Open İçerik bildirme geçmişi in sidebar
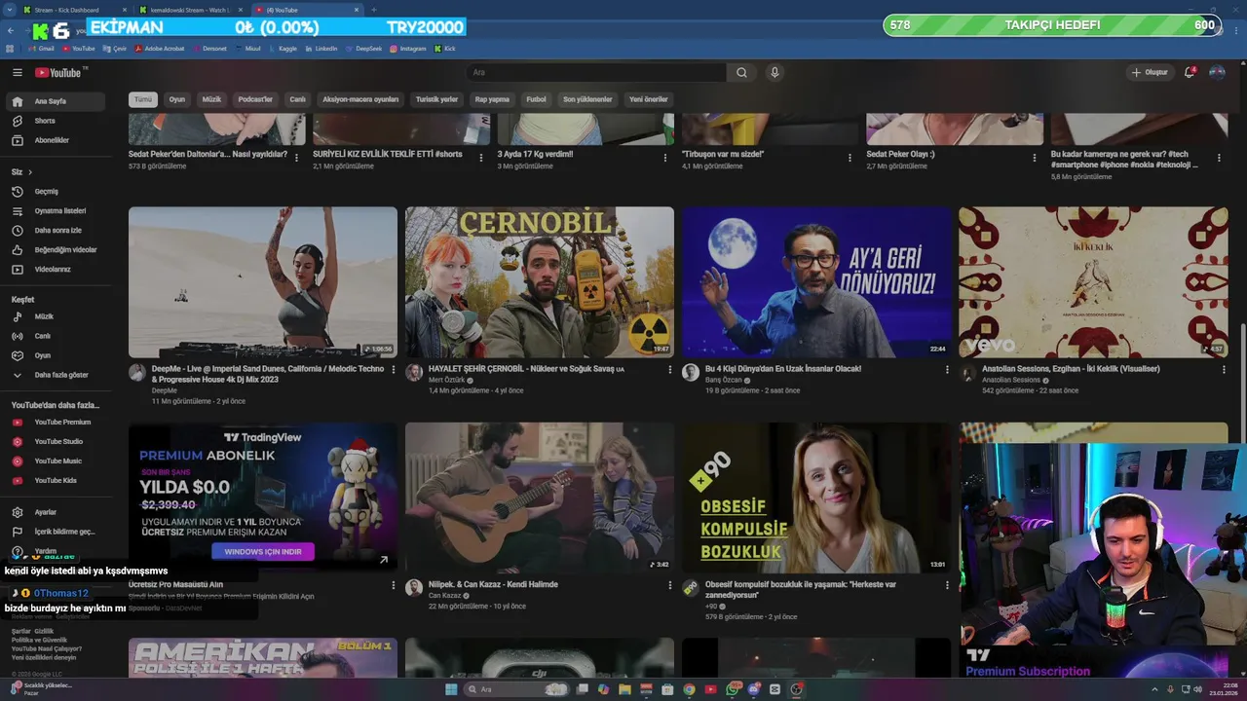This screenshot has width=1247, height=701. tap(55, 532)
